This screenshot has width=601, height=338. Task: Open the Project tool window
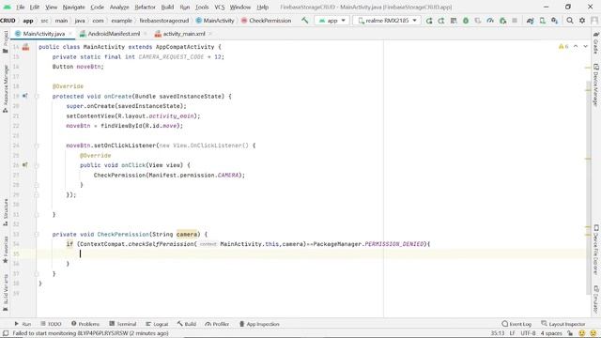[x=6, y=41]
